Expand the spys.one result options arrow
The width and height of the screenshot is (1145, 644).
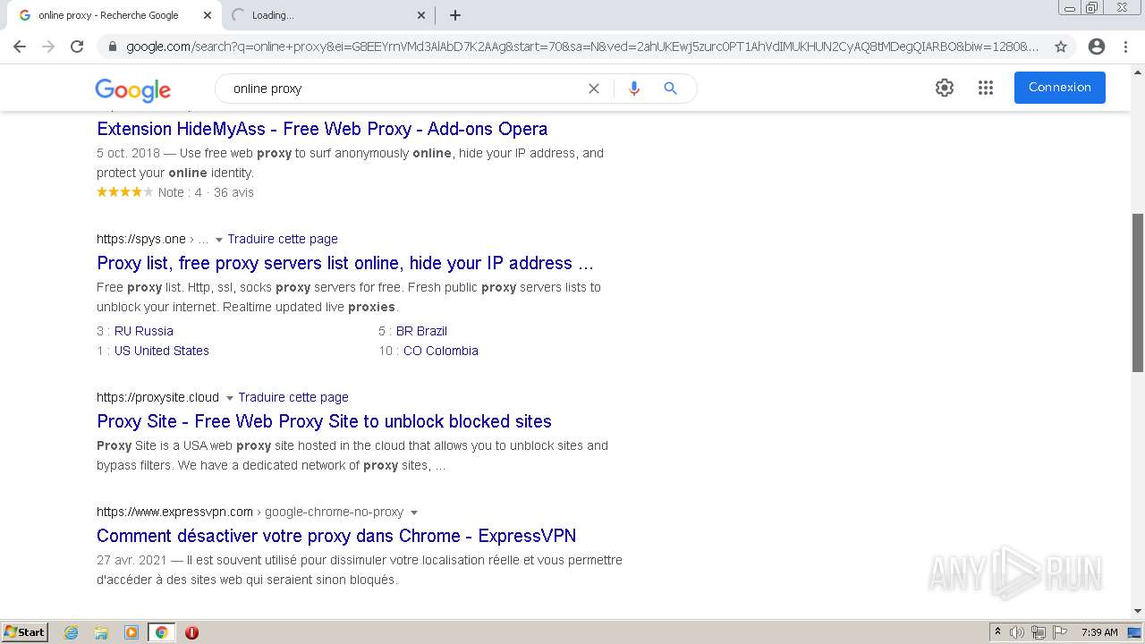click(218, 240)
